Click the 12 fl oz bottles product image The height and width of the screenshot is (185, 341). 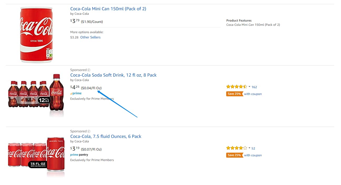(x=36, y=95)
